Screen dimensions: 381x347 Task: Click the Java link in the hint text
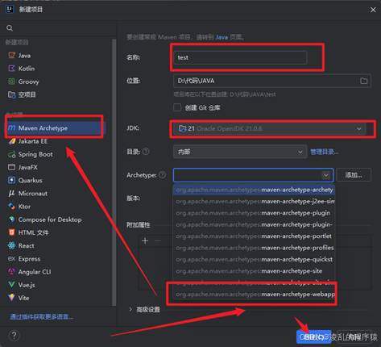click(x=222, y=37)
